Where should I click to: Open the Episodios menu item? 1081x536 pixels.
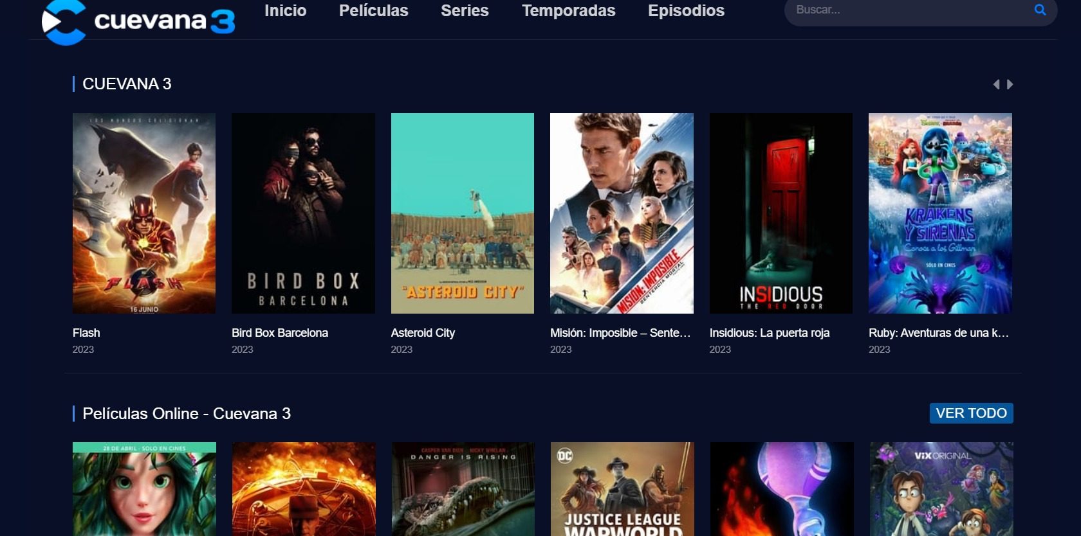pyautogui.click(x=686, y=10)
